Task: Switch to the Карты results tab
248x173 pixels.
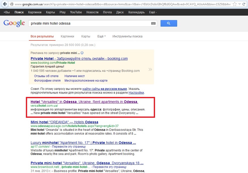Action: (x=86, y=36)
